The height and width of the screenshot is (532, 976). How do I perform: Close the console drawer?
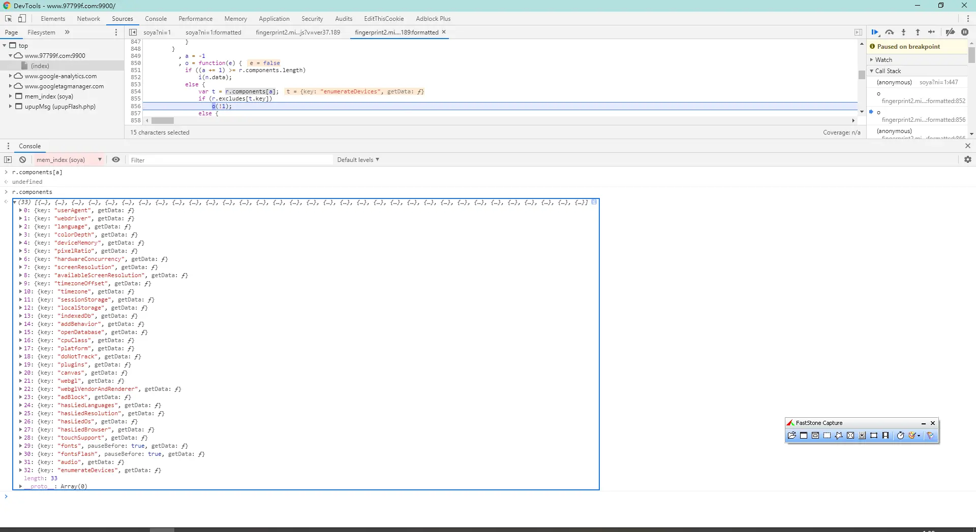point(967,146)
